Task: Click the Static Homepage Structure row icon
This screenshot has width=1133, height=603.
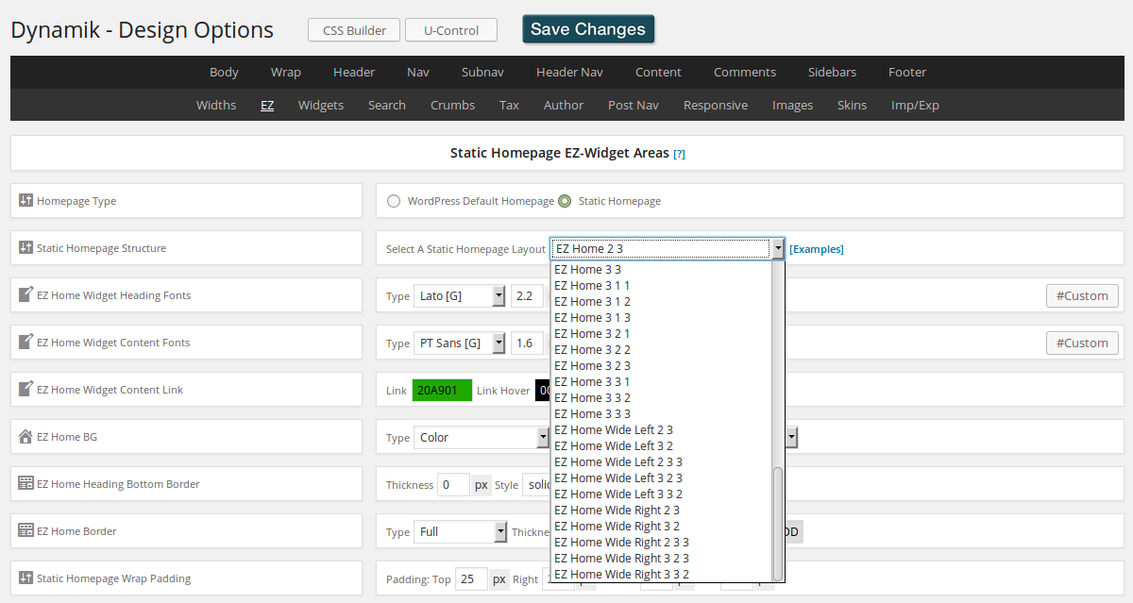Action: click(x=26, y=248)
